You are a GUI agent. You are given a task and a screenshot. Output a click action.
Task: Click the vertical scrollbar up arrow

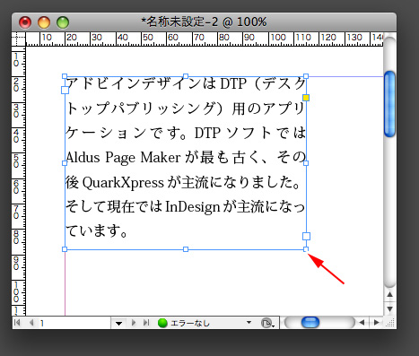(389, 295)
